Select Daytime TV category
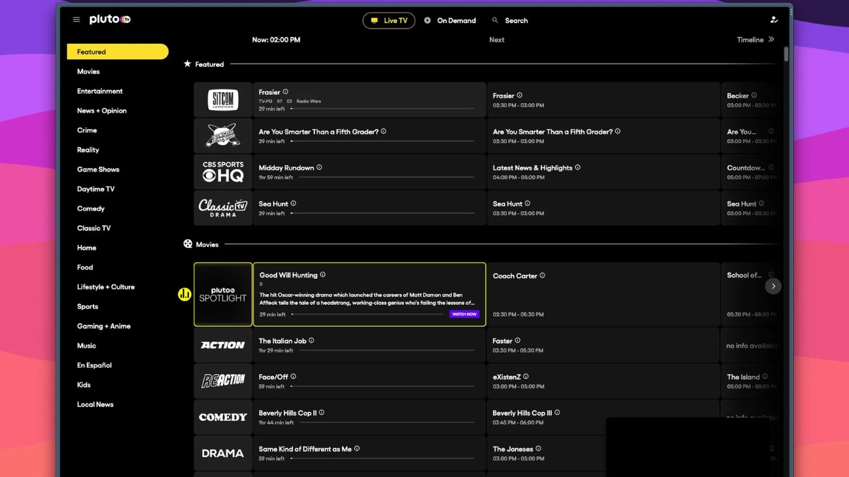849x477 pixels. coord(96,189)
